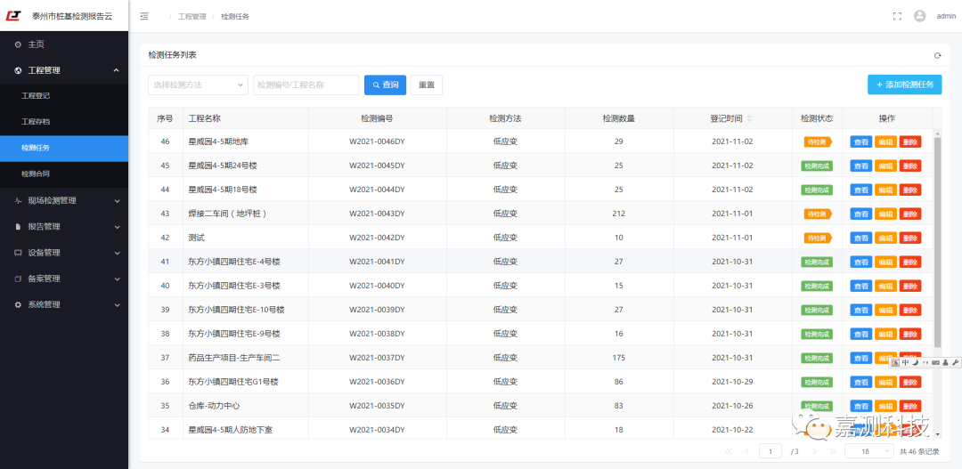Open the admin user avatar

click(x=919, y=17)
